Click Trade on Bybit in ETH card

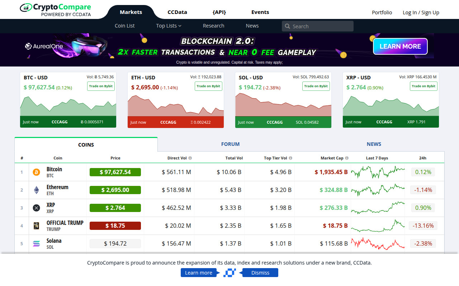pos(208,86)
